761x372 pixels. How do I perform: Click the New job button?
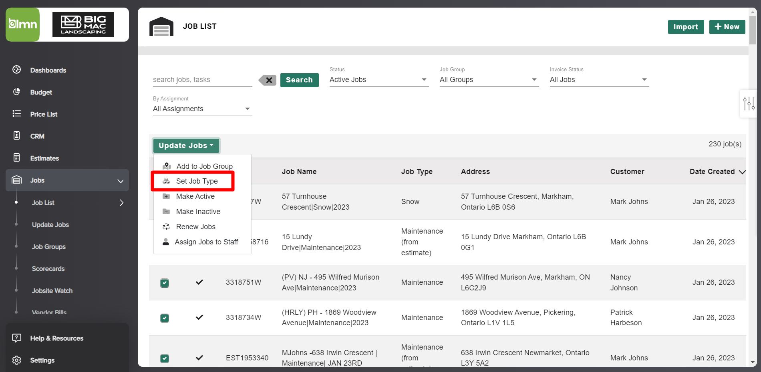coord(727,27)
